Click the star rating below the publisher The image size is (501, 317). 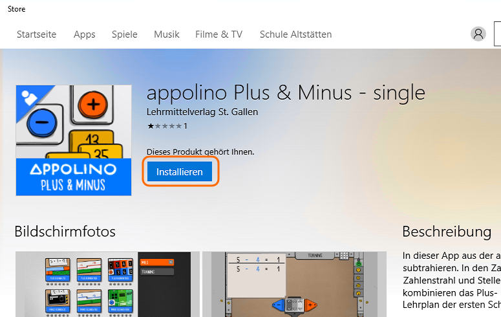(x=165, y=126)
